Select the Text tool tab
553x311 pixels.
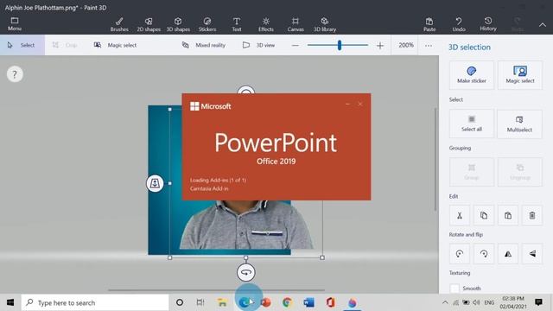[x=237, y=25]
